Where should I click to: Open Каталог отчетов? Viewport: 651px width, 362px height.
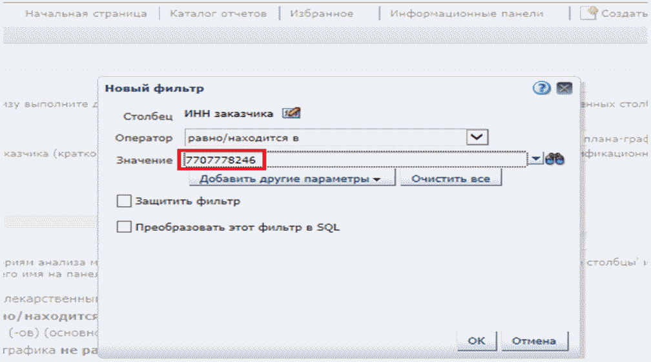click(x=218, y=14)
